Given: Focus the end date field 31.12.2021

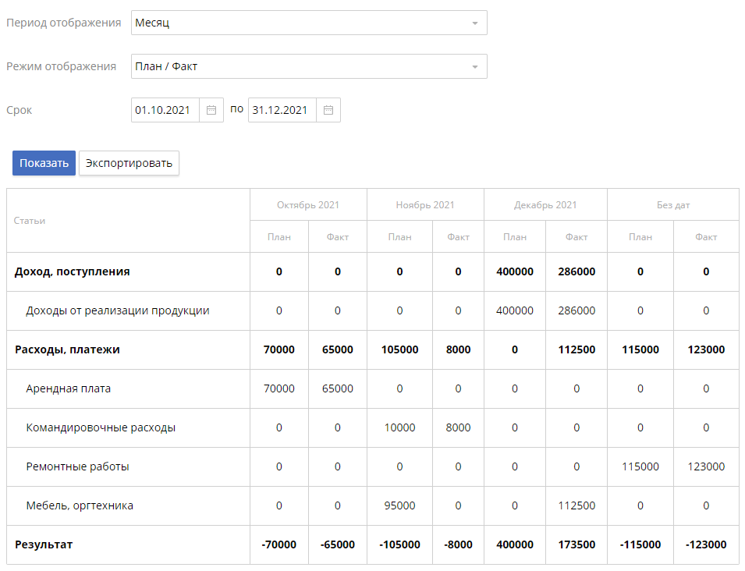Looking at the screenshot, I should (282, 111).
